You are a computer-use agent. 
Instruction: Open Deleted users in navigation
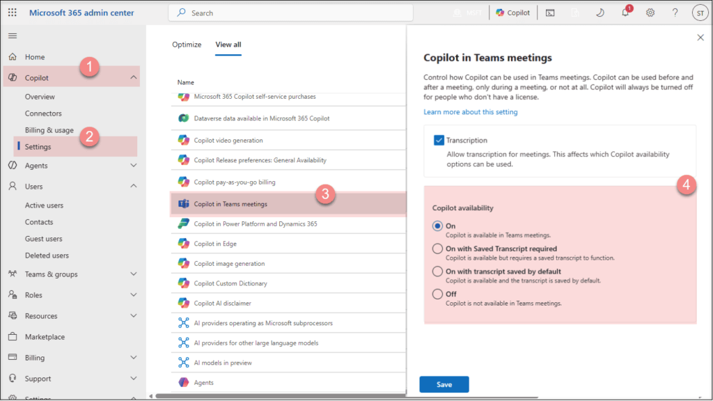(47, 255)
